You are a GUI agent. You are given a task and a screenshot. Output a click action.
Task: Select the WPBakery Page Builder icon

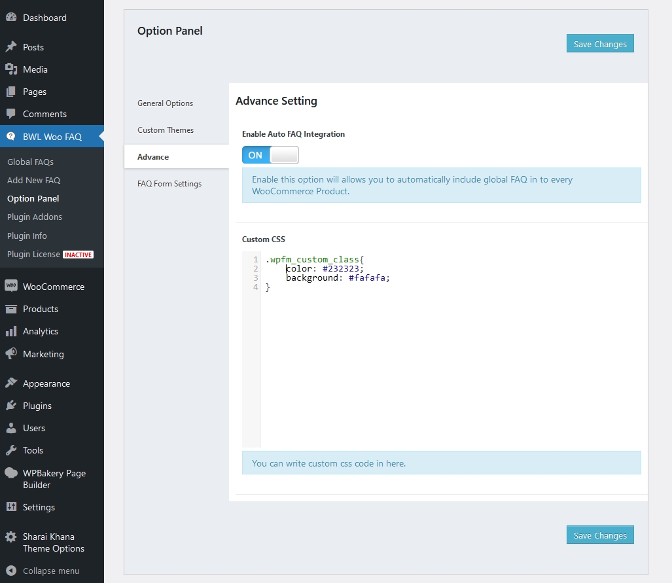pyautogui.click(x=12, y=473)
